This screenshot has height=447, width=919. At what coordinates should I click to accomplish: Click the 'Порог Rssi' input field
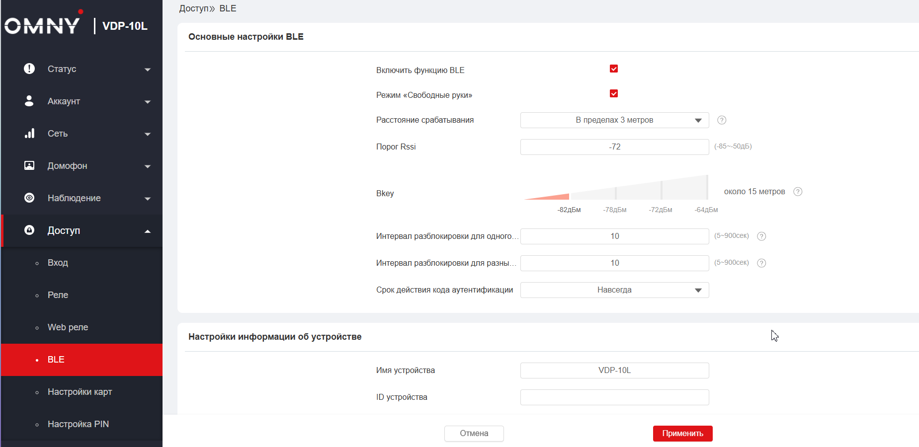[x=614, y=147]
